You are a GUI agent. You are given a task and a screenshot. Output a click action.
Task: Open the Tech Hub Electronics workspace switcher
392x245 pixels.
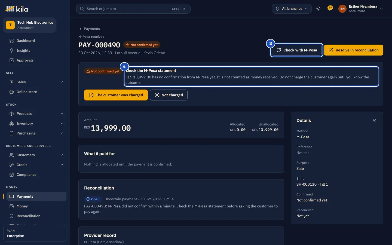tap(29, 25)
